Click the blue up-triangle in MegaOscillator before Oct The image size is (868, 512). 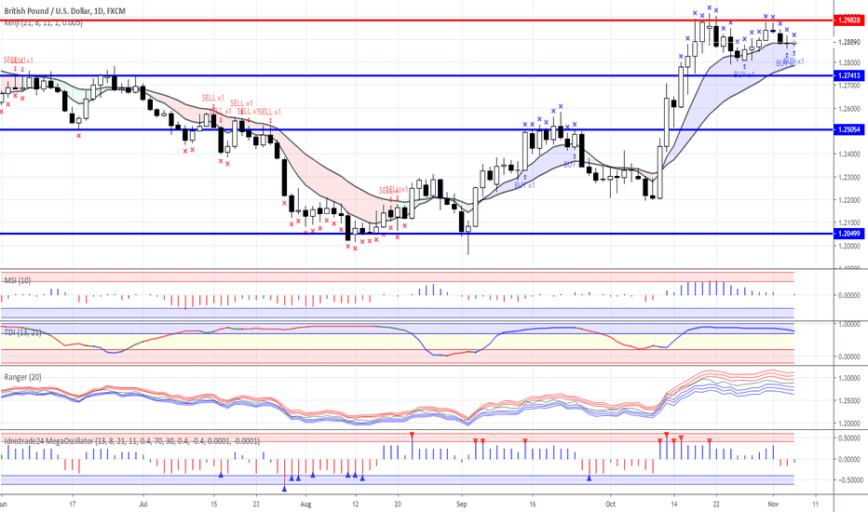click(589, 478)
